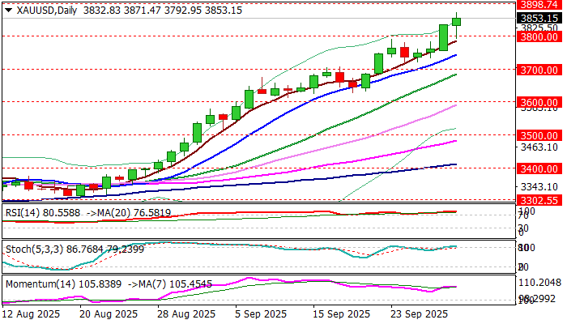Click the 20 Aug 2025 date label
Viewport: 567px width, 324px height.
(109, 314)
